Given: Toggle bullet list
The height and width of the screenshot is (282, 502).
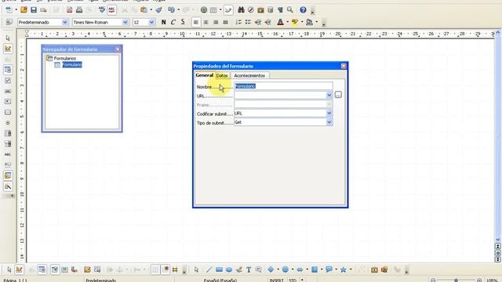Looking at the screenshot, I should coord(248,22).
